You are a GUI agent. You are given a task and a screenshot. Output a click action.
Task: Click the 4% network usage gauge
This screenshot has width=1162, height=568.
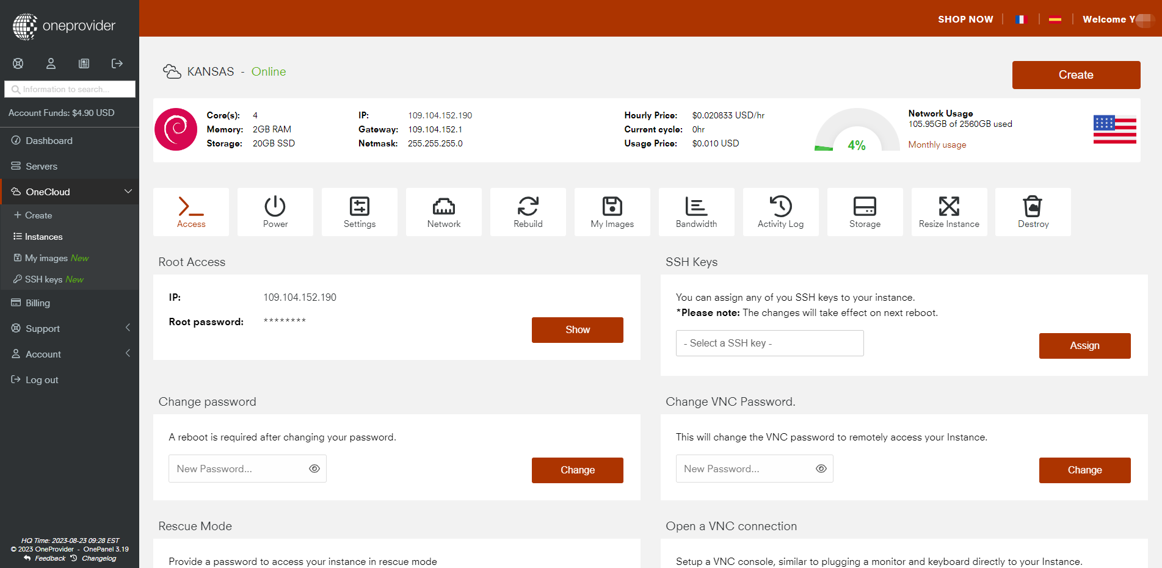tap(857, 130)
